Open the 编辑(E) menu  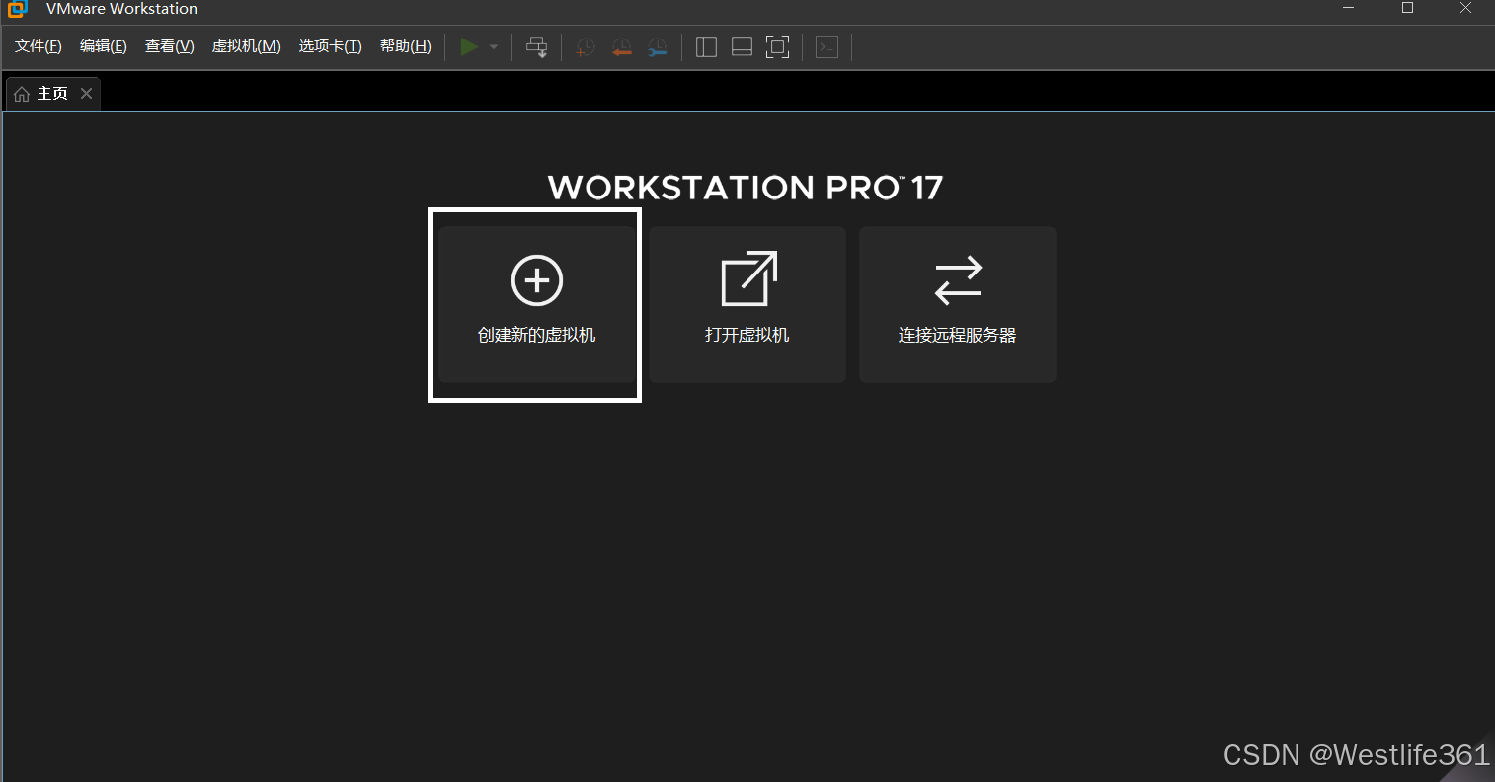103,45
